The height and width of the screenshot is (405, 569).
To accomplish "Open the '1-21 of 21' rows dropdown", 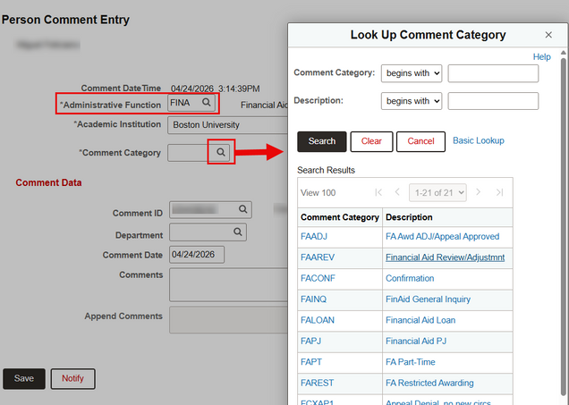I will point(437,192).
